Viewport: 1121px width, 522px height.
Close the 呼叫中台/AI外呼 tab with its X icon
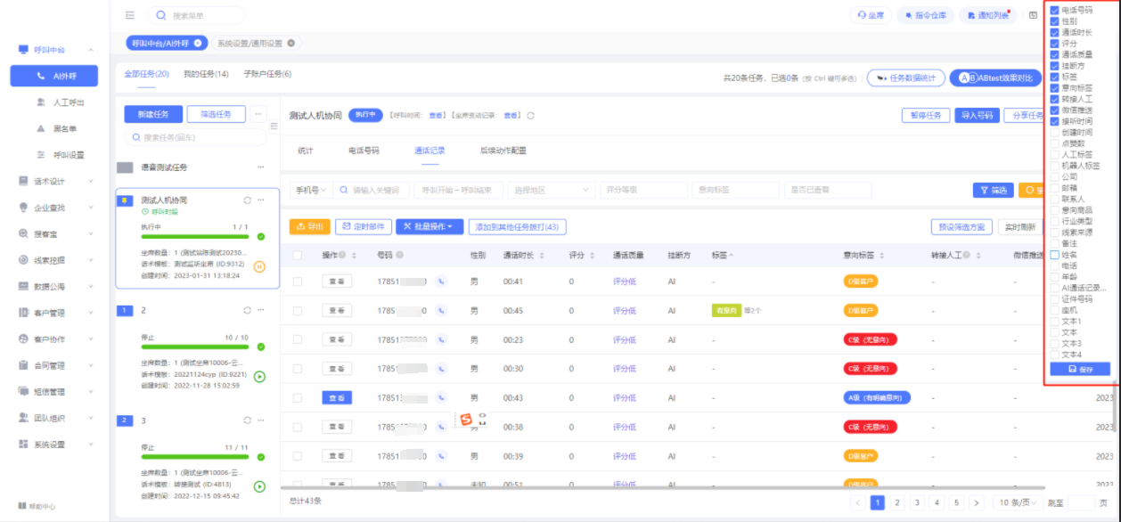pyautogui.click(x=198, y=43)
